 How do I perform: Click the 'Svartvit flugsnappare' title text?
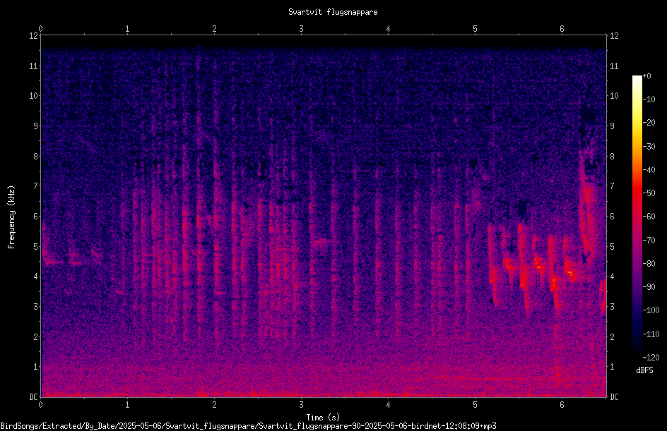tap(333, 12)
